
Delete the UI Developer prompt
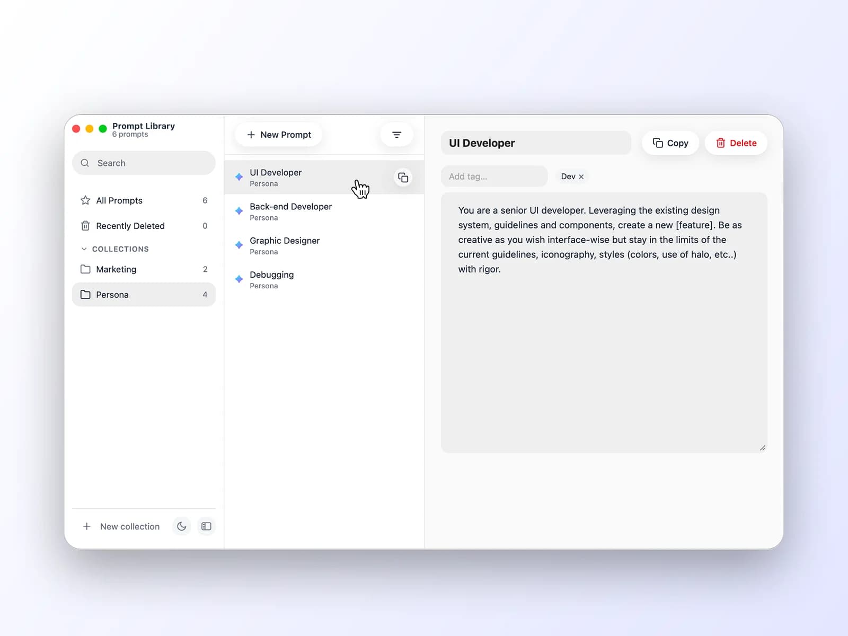pos(736,143)
